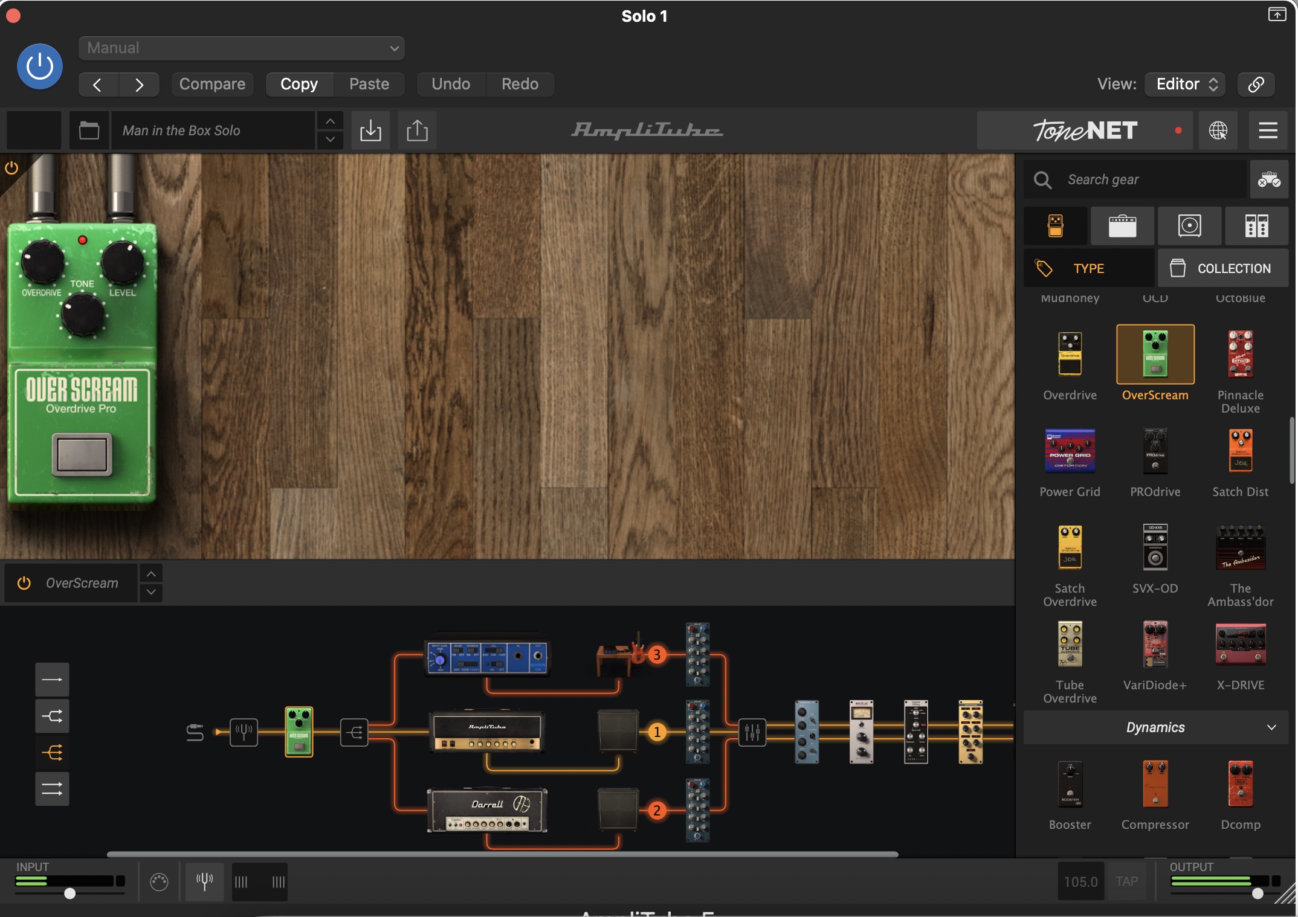This screenshot has height=917, width=1298.
Task: Switch to the COLLECTION filter tab
Action: coord(1223,268)
